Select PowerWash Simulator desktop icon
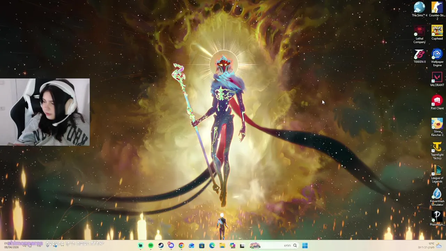The width and height of the screenshot is (446, 251). 437,197
